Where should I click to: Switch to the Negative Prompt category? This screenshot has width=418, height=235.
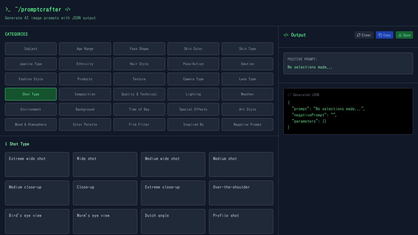[247, 124]
